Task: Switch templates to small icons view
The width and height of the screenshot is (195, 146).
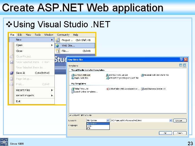Action: point(185,65)
